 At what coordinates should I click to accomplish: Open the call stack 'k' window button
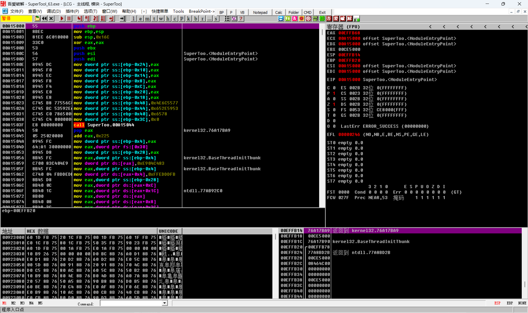click(x=188, y=19)
